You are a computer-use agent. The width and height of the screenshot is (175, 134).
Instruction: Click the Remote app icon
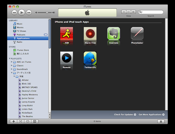[66, 58]
